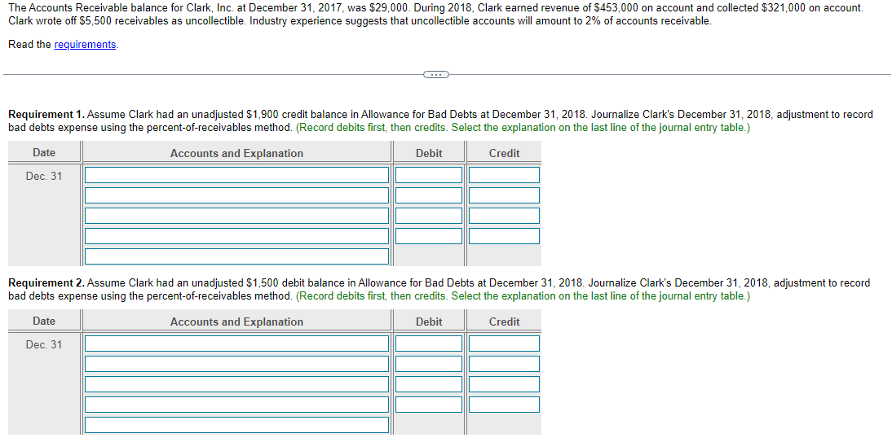This screenshot has height=442, width=892.
Task: Open explanation field in Requirement 2 table
Action: tap(237, 425)
